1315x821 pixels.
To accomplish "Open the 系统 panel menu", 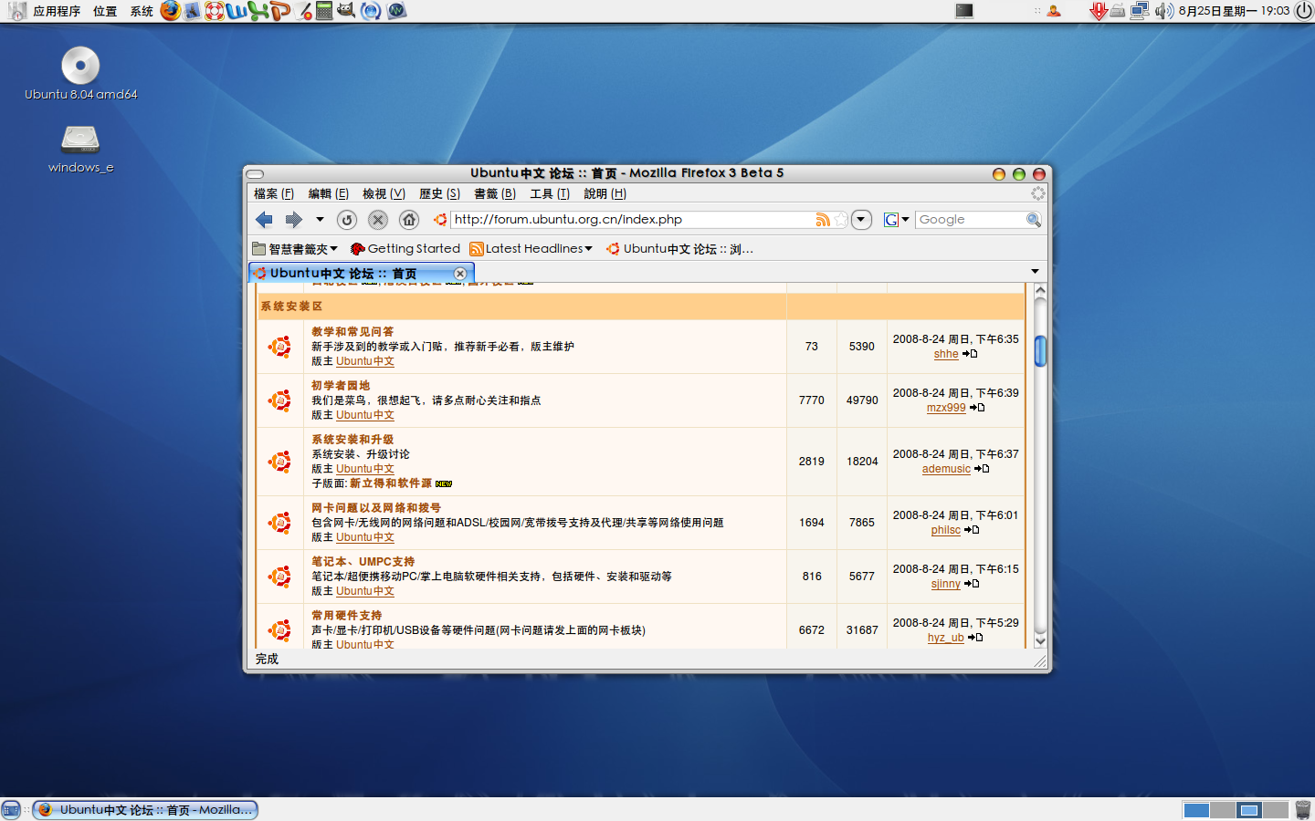I will coord(142,11).
